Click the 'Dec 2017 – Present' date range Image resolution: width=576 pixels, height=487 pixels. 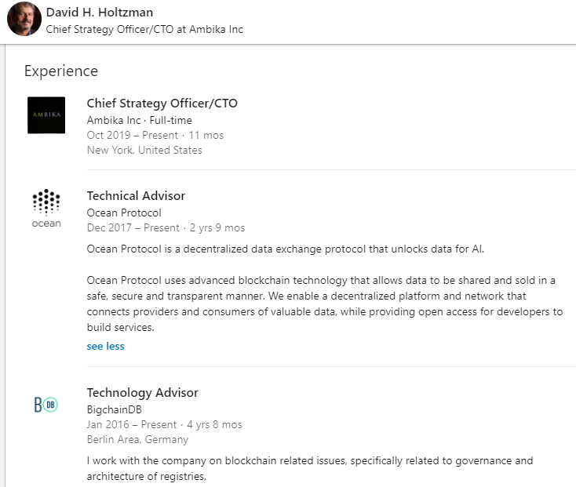(x=133, y=227)
